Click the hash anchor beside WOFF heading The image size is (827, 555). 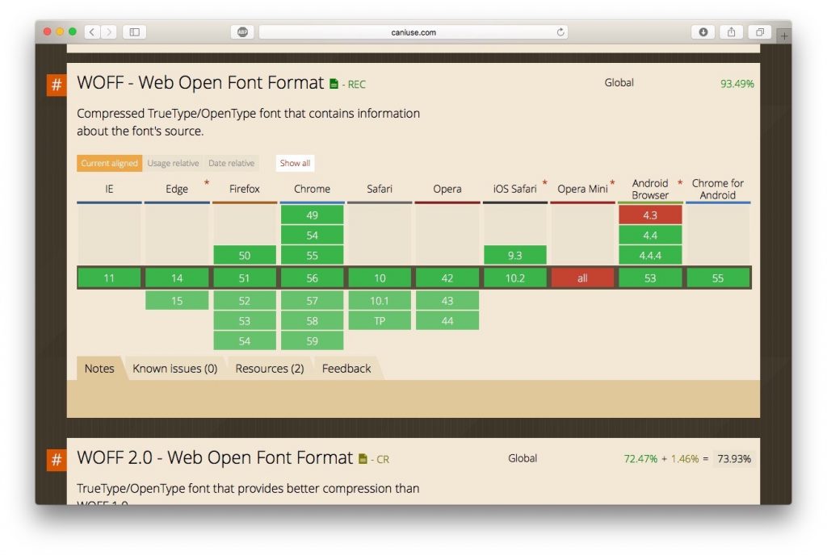pos(57,85)
